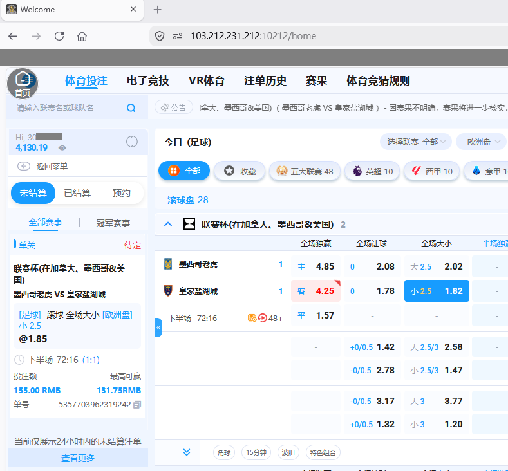The width and height of the screenshot is (508, 471).
Task: Bet on 大 2.5 2.02 odds
Action: click(437, 266)
